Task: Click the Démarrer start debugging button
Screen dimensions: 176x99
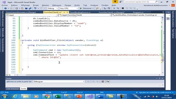Action: (86, 8)
